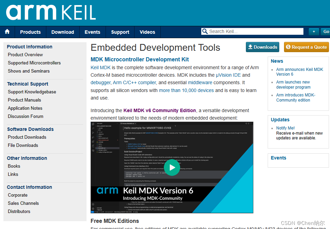Screen dimensions: 330x229
Task: Open Arm announces Keil MDK Version 6 news
Action: click(x=299, y=72)
